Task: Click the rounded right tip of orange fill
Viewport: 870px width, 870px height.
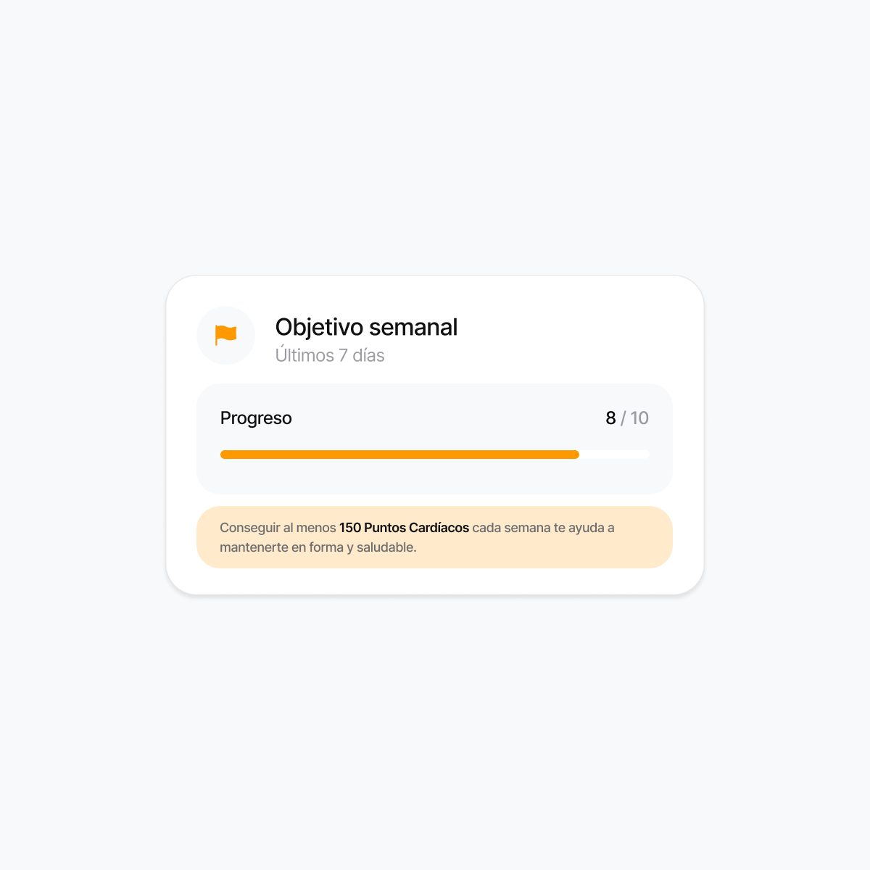Action: (576, 455)
